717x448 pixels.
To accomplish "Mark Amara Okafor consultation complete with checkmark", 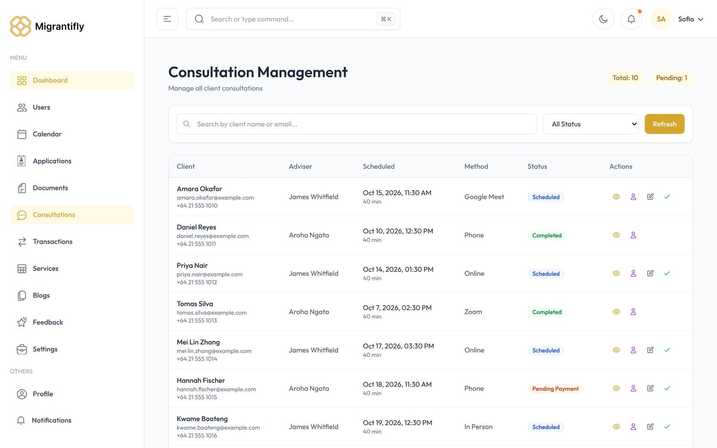I will point(667,197).
